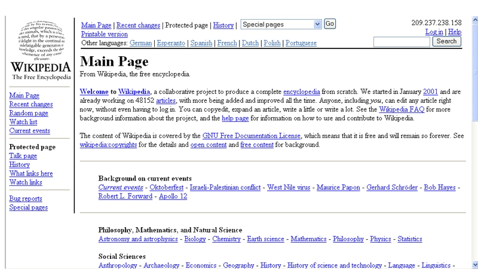Open Current events in sidebar
Image resolution: width=478 pixels, height=269 pixels.
click(x=29, y=131)
